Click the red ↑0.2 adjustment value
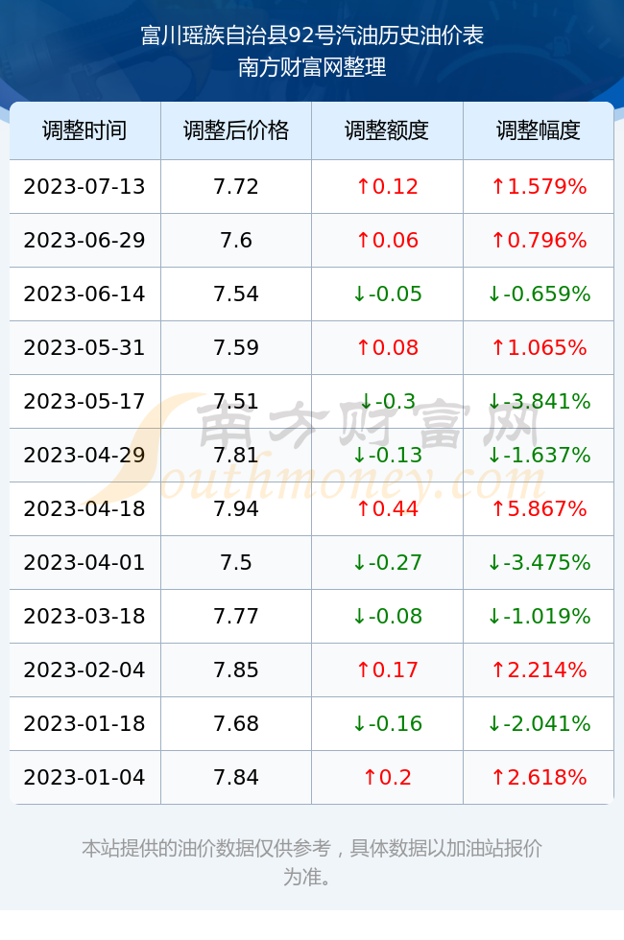Viewport: 624px width, 940px height. click(387, 777)
